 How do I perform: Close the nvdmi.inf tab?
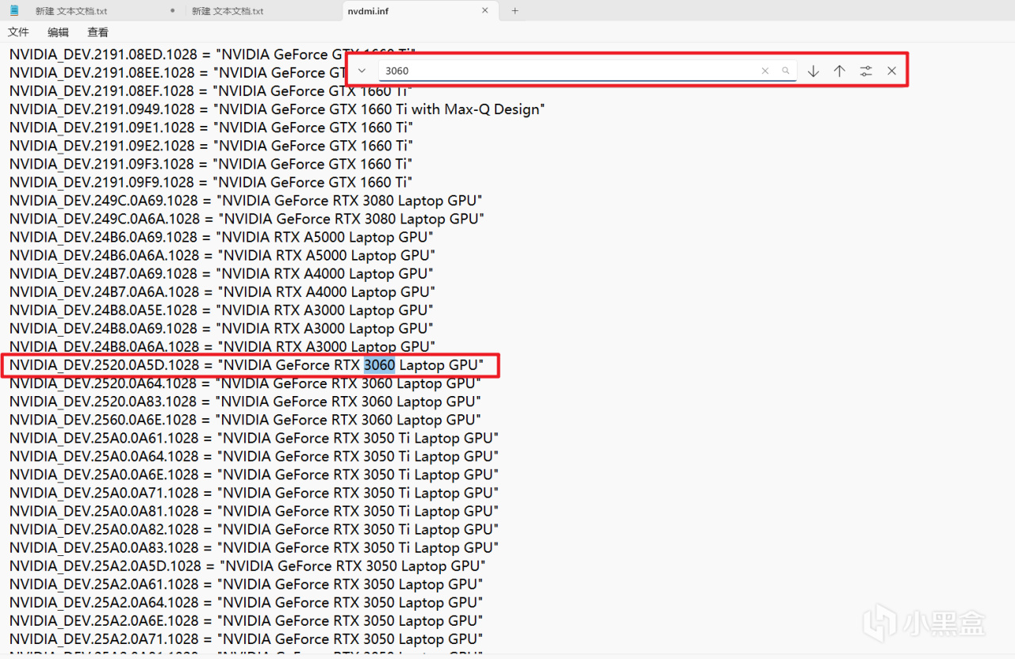click(x=485, y=11)
